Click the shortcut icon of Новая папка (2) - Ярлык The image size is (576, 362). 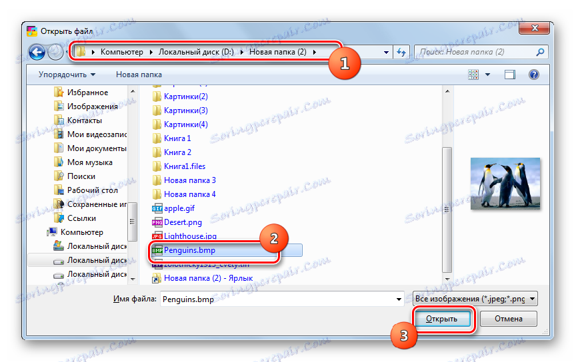click(157, 278)
